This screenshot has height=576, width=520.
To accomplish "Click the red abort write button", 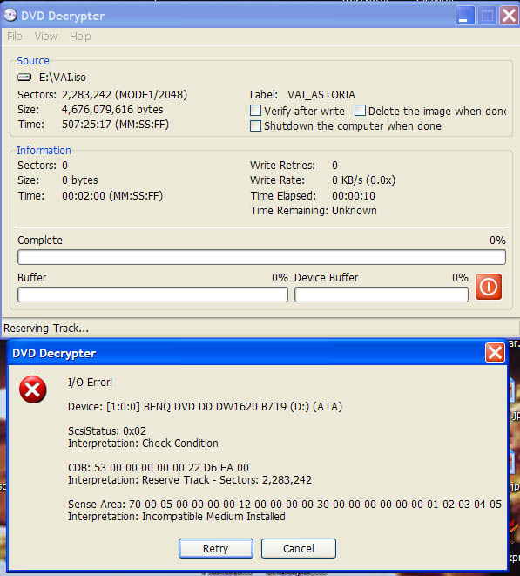I will [x=488, y=287].
